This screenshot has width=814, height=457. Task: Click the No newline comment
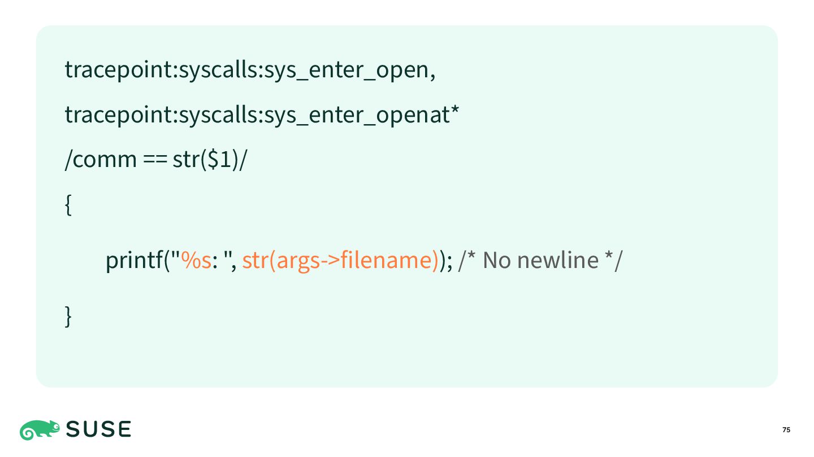click(540, 261)
